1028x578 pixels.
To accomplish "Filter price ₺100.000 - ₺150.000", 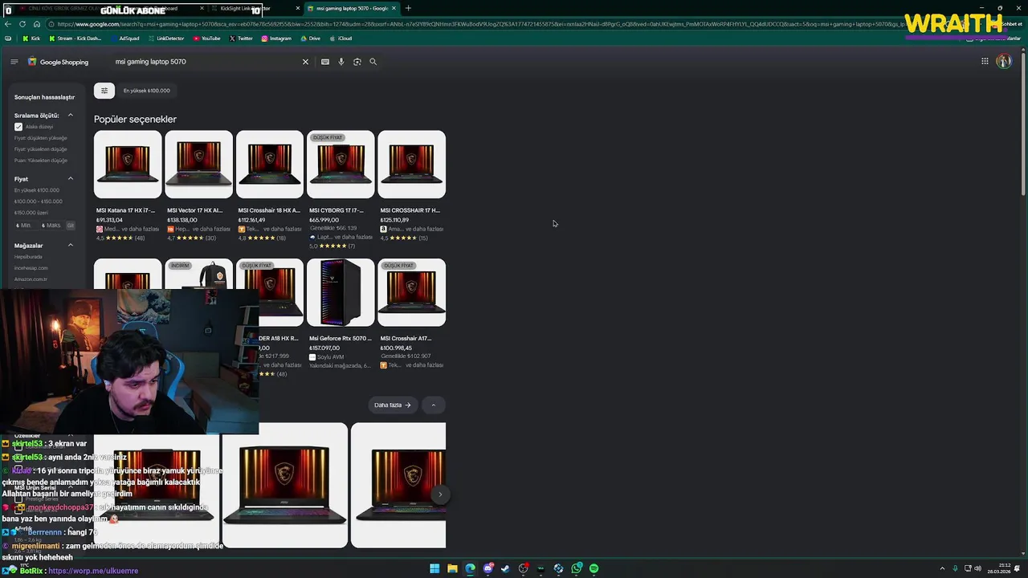I will pos(38,201).
